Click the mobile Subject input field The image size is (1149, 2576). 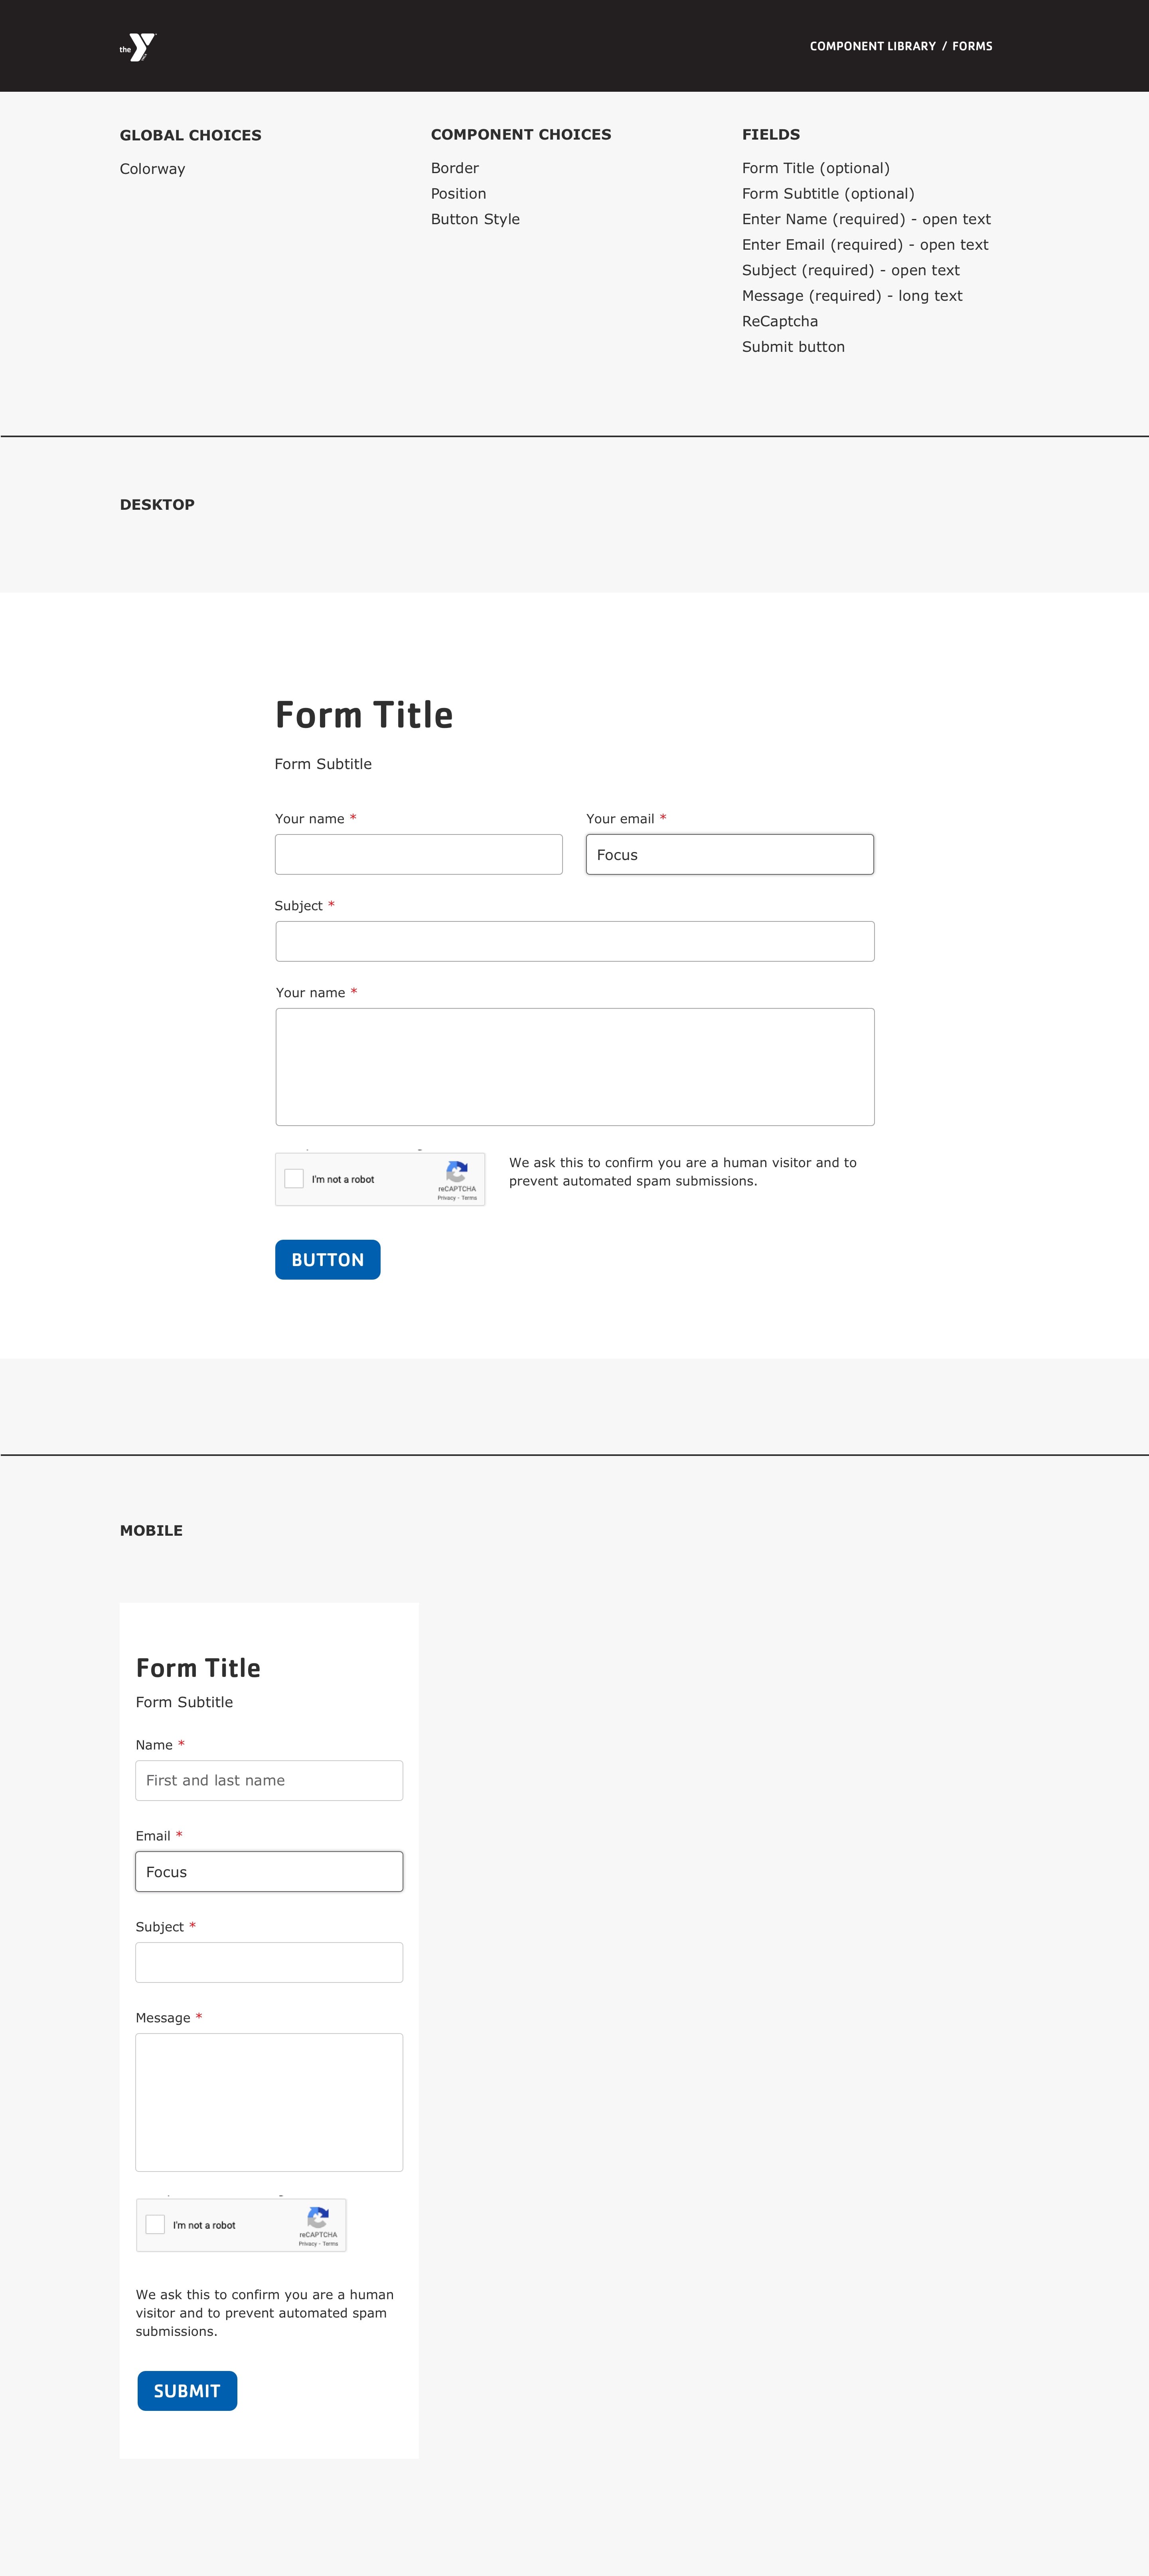click(x=269, y=1963)
